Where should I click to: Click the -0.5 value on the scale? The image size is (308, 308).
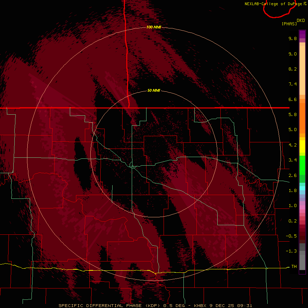click(291, 236)
